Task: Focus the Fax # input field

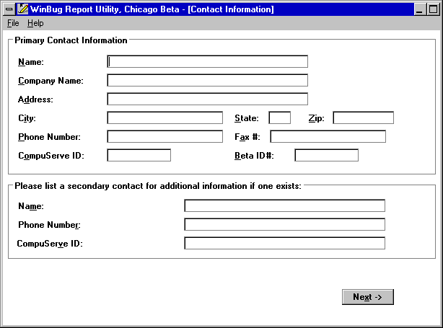Action: tap(328, 137)
